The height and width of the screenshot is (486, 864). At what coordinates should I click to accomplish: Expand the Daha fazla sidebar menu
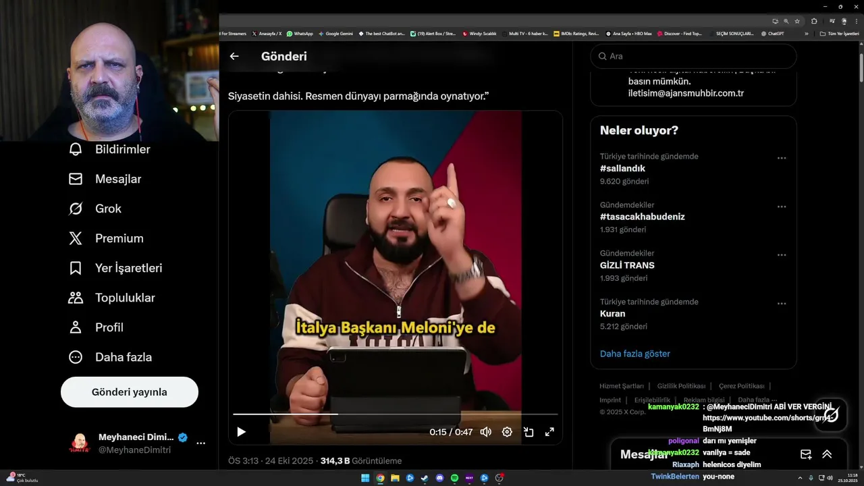click(x=110, y=357)
